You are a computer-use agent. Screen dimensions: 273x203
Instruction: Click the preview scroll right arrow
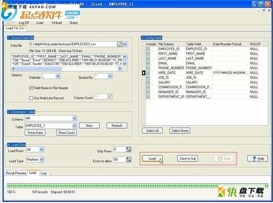pyautogui.click(x=119, y=69)
